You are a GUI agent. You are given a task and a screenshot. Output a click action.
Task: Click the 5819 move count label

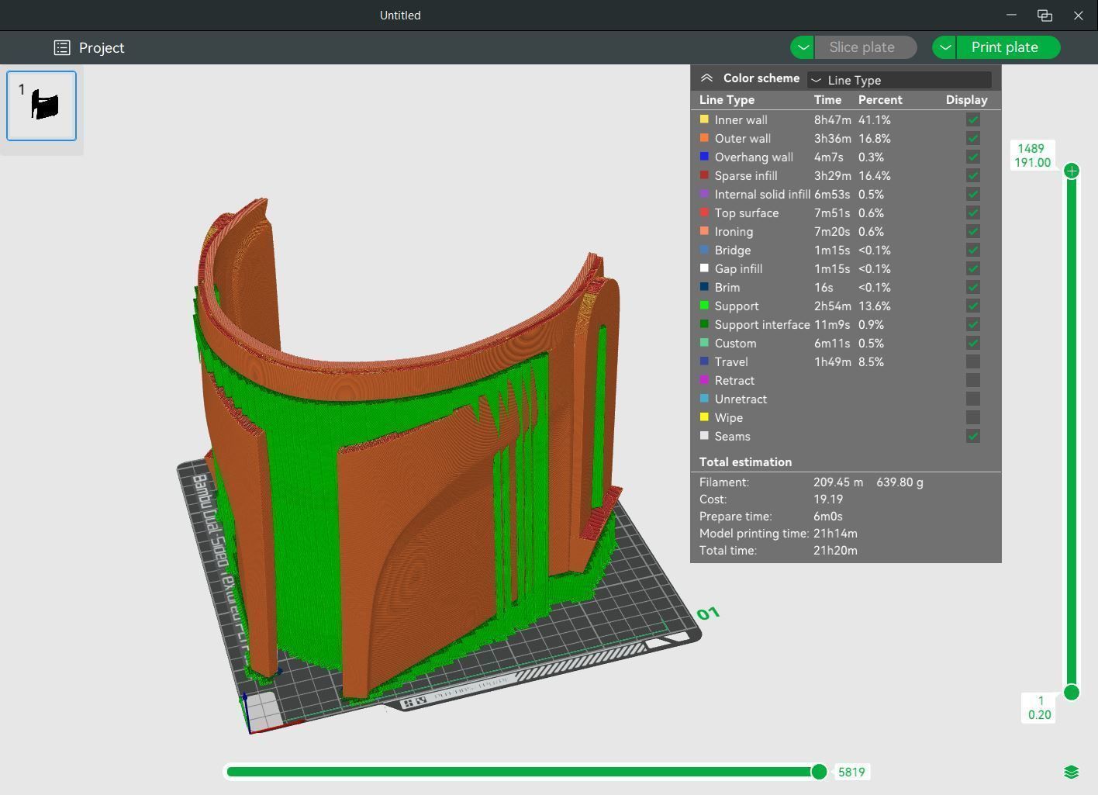[x=851, y=772]
